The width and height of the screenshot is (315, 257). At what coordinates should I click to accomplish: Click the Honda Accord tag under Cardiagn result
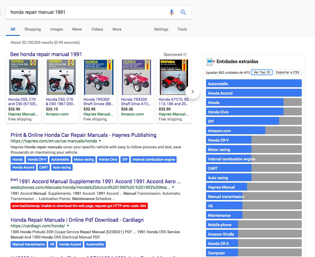click(x=70, y=244)
